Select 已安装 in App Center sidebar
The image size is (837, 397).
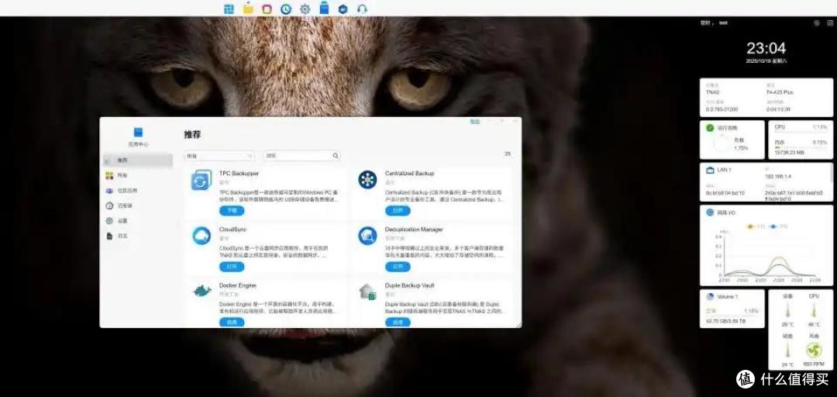[138, 205]
